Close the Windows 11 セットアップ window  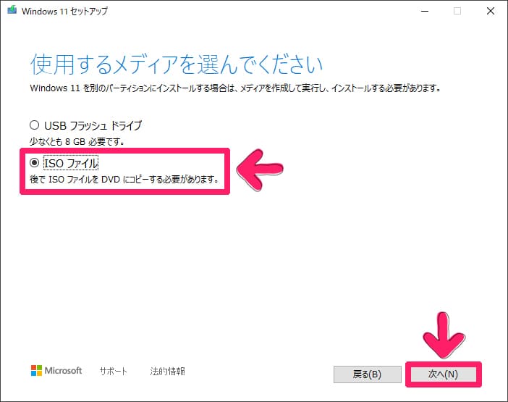tap(491, 11)
